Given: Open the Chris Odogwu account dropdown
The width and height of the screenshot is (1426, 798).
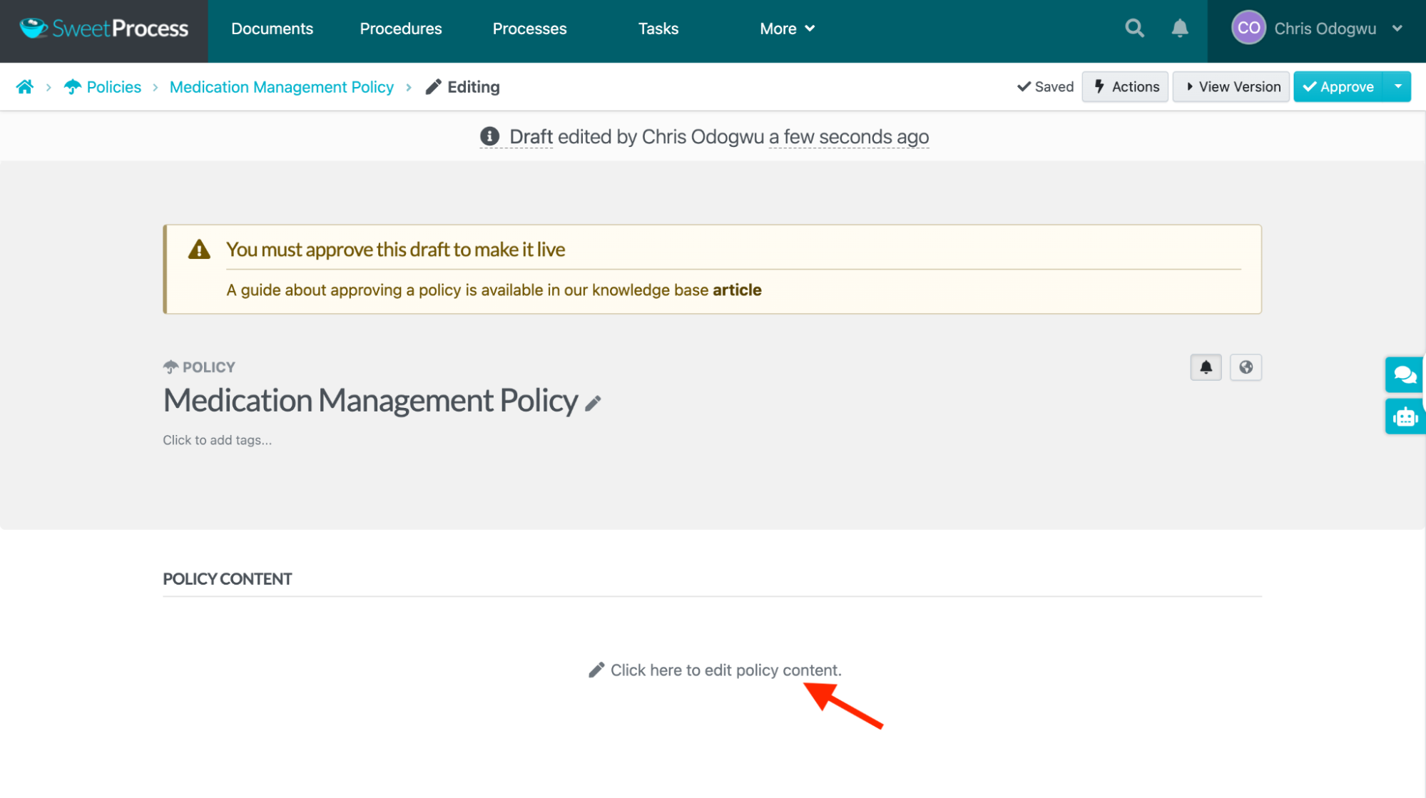Looking at the screenshot, I should tap(1325, 29).
